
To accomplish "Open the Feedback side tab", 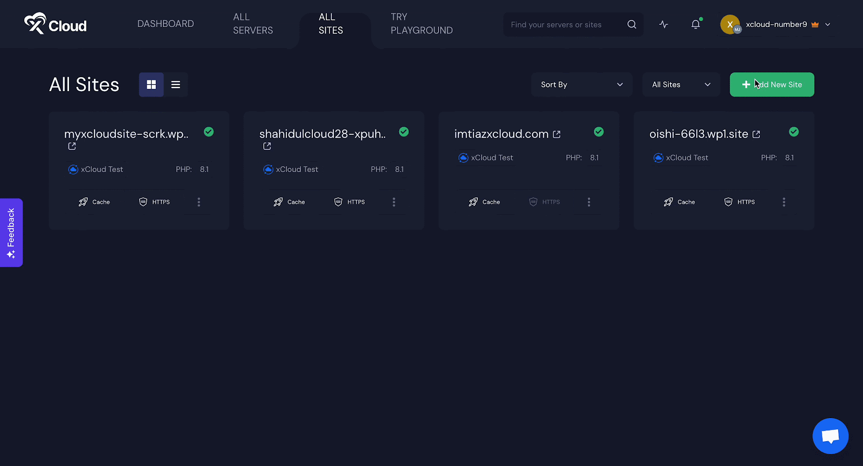I will click(11, 232).
